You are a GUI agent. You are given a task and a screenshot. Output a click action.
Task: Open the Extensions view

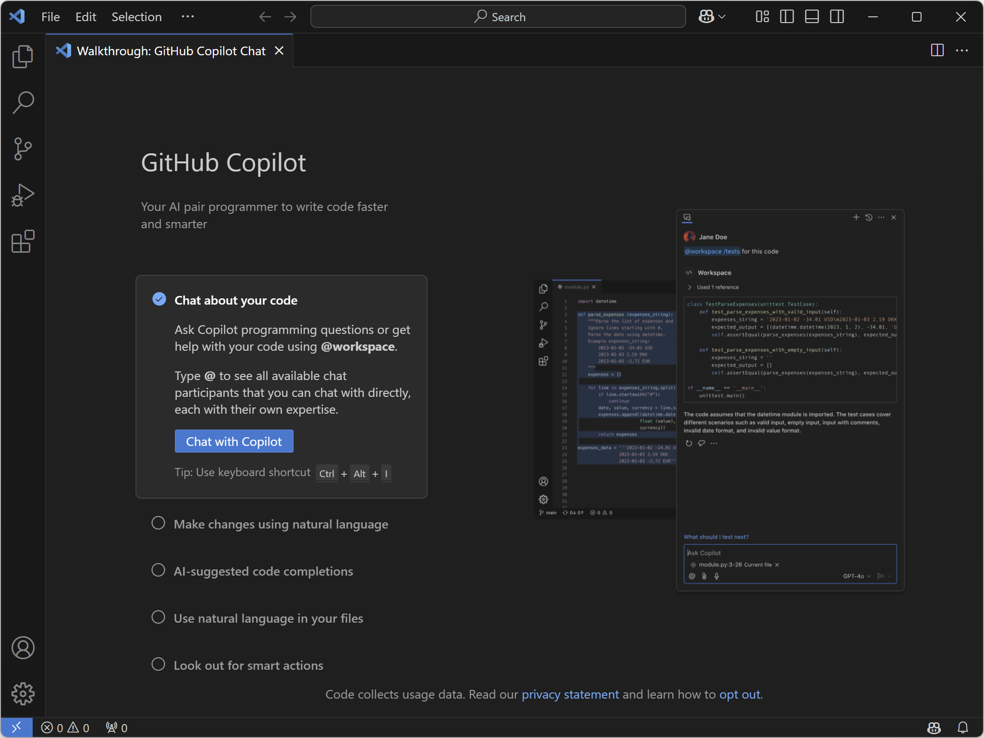coord(23,241)
